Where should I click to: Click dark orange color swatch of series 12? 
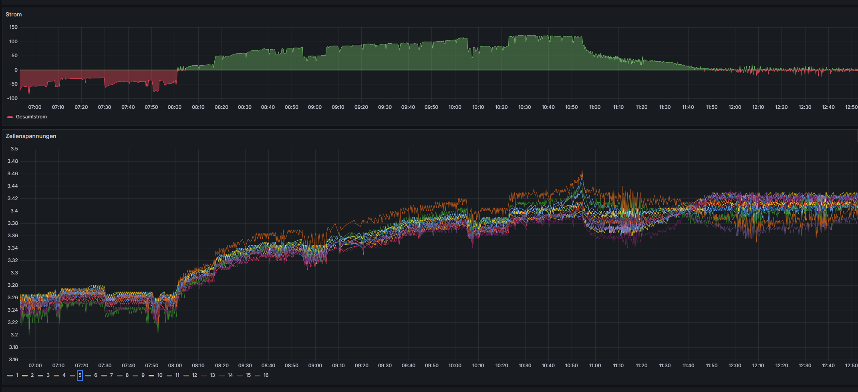[x=186, y=376]
